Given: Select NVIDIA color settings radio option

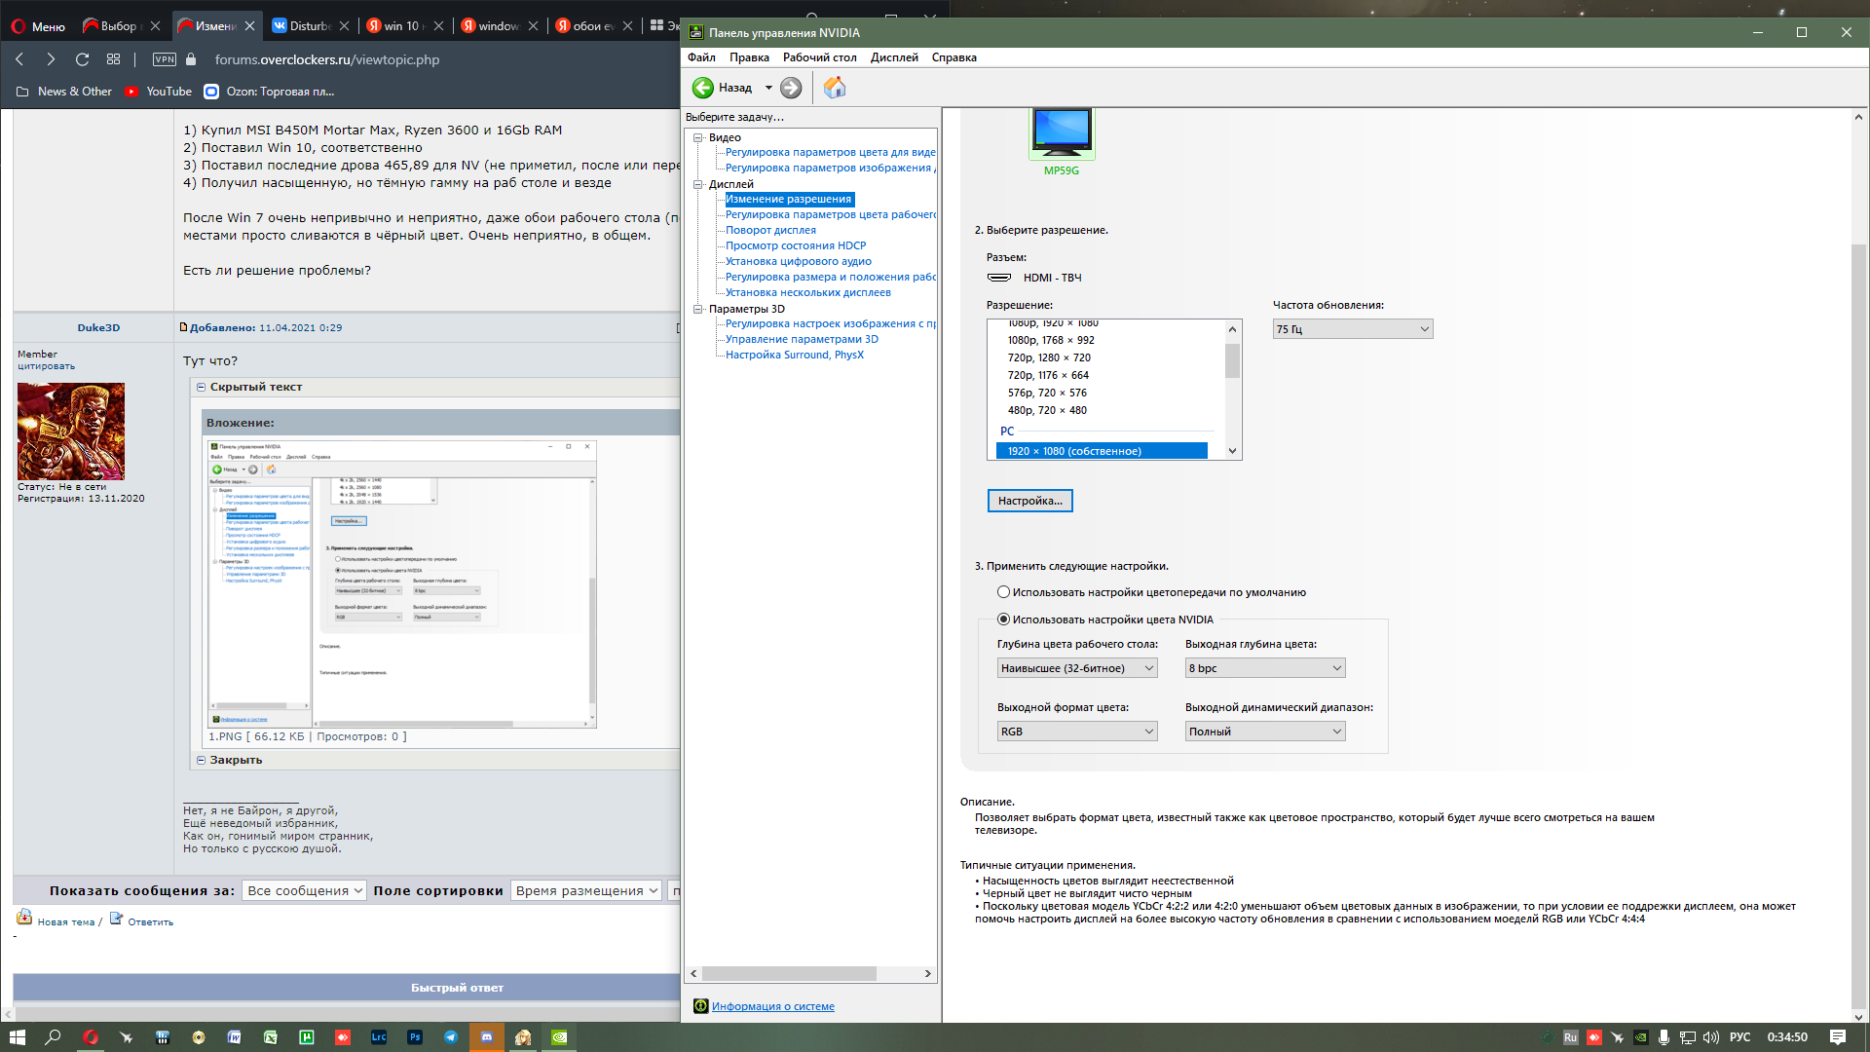Looking at the screenshot, I should (x=1003, y=620).
